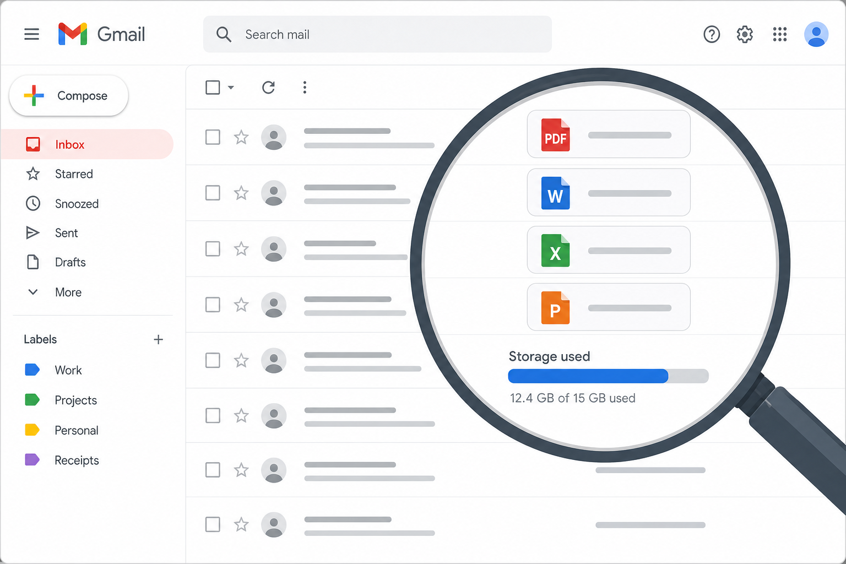Open the main hamburger menu
The image size is (846, 564).
(32, 34)
